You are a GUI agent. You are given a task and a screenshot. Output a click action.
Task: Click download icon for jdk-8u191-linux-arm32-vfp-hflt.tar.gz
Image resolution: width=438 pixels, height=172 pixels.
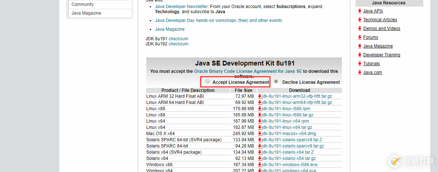click(x=260, y=96)
